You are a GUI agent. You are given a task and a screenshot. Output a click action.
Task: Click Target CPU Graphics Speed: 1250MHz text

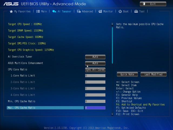pyautogui.click(x=31, y=50)
